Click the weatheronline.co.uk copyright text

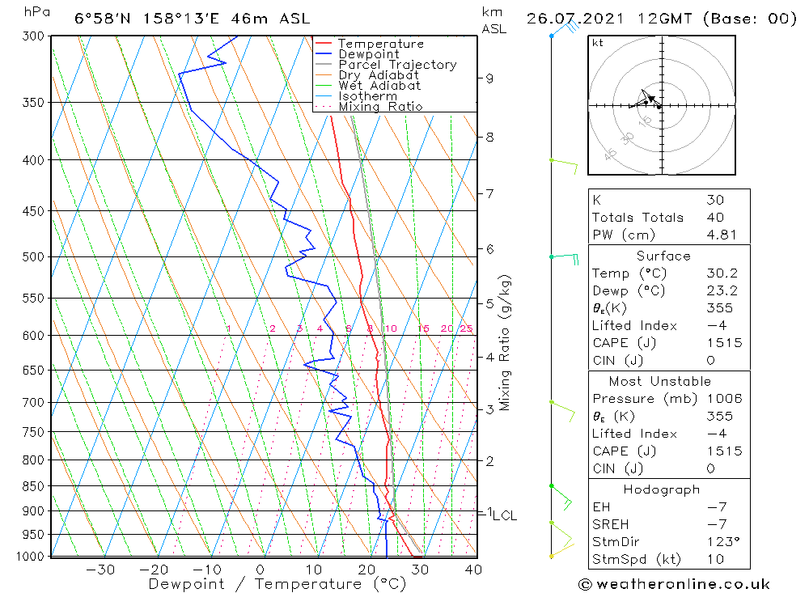(674, 584)
